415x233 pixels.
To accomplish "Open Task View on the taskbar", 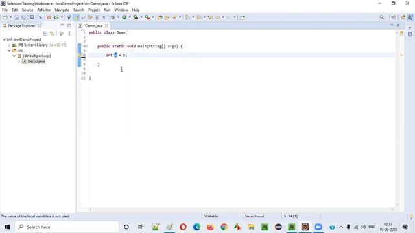I will coord(141,227).
